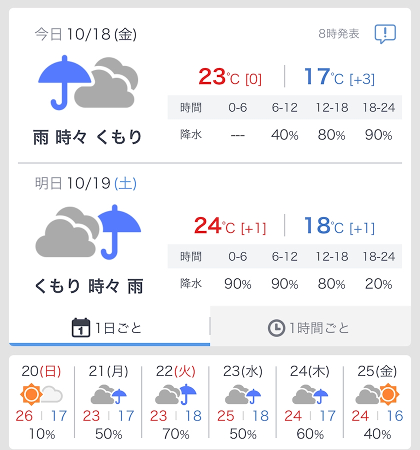Open the 23(水) daily forecast
Screen dimensions: 420x450
coord(243,402)
